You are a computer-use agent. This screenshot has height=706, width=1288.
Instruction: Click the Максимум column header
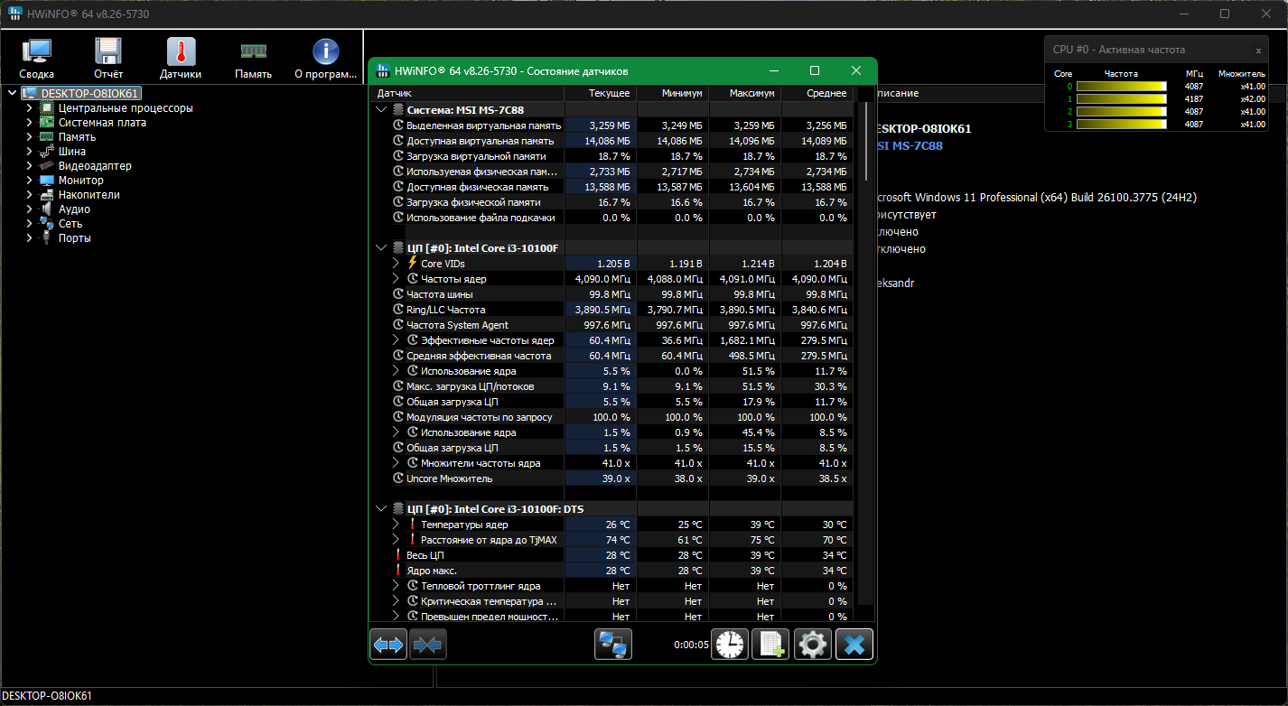pyautogui.click(x=745, y=93)
